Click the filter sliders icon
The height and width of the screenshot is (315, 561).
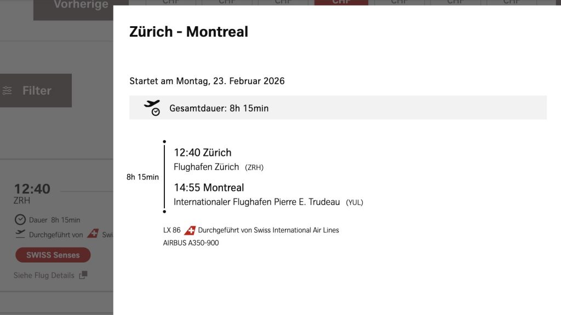(x=7, y=91)
